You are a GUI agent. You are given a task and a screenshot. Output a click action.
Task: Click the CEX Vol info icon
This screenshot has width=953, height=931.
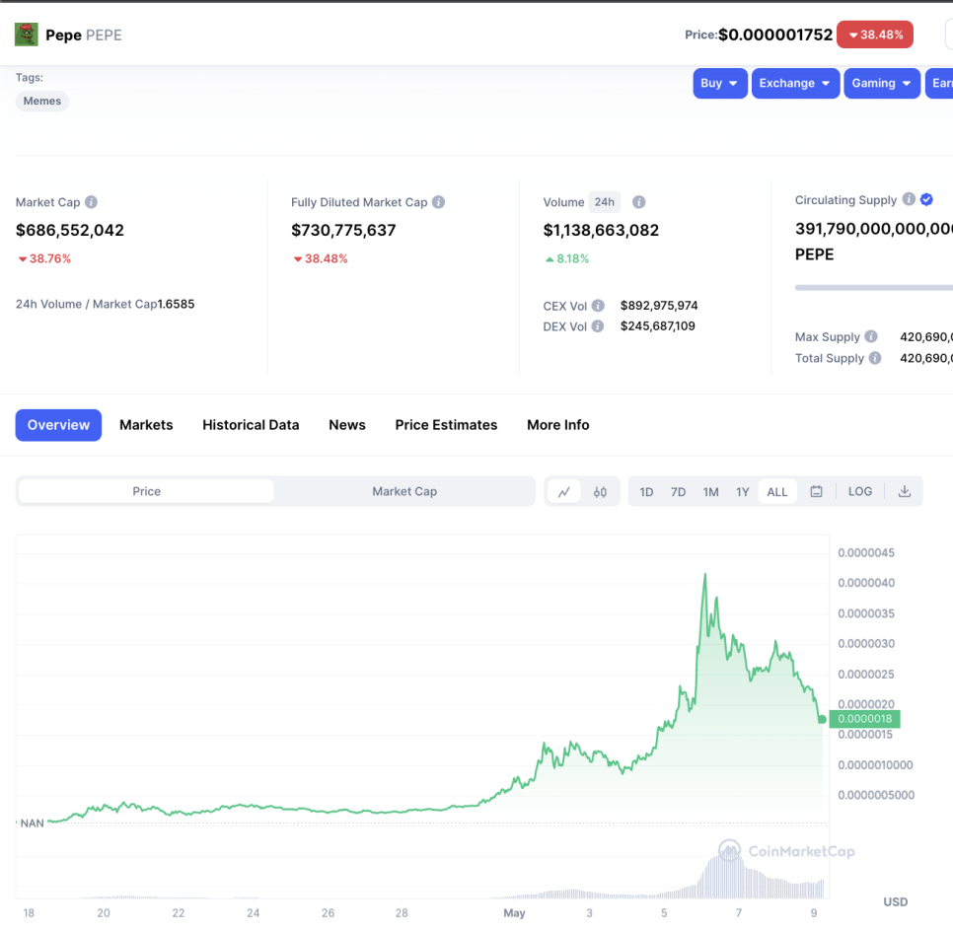pos(598,305)
